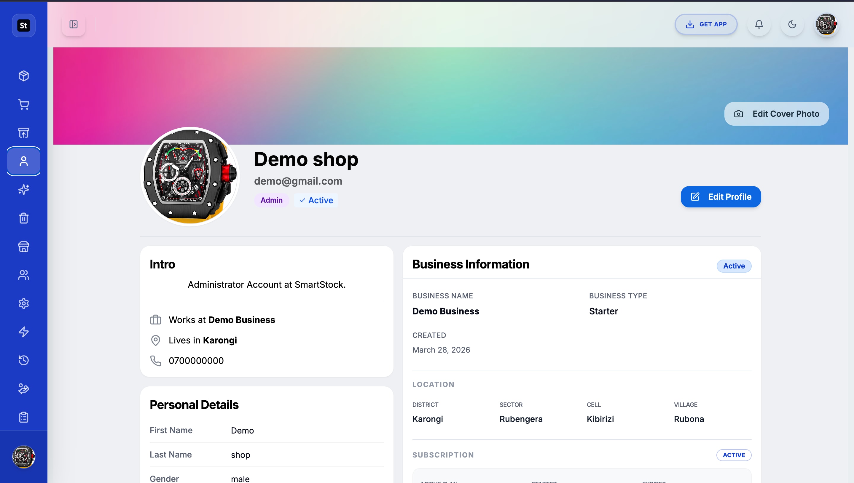Open the team members sidebar icon

[x=23, y=275]
